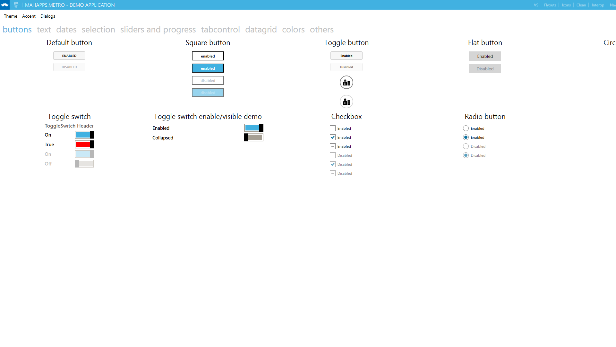Click the Dialogs menu item
Viewport: 616px width, 347px height.
48,16
